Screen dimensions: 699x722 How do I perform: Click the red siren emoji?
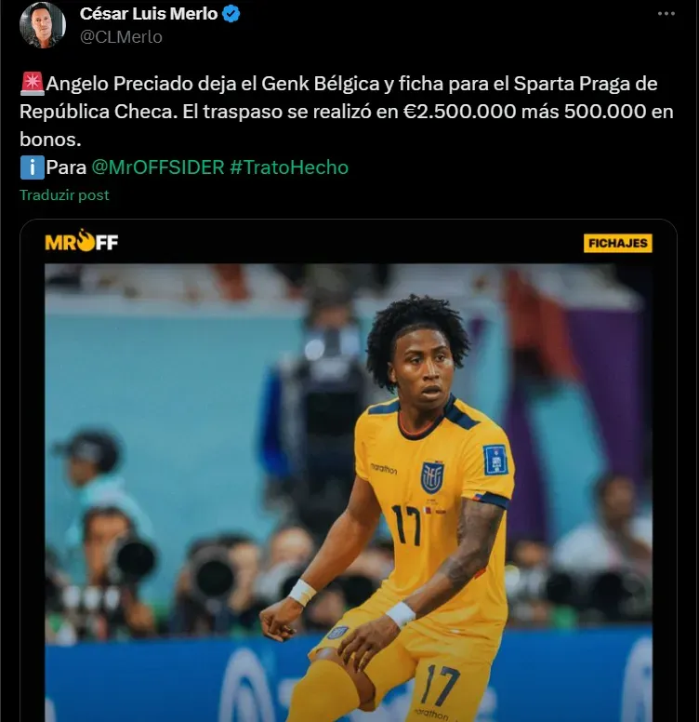(33, 84)
